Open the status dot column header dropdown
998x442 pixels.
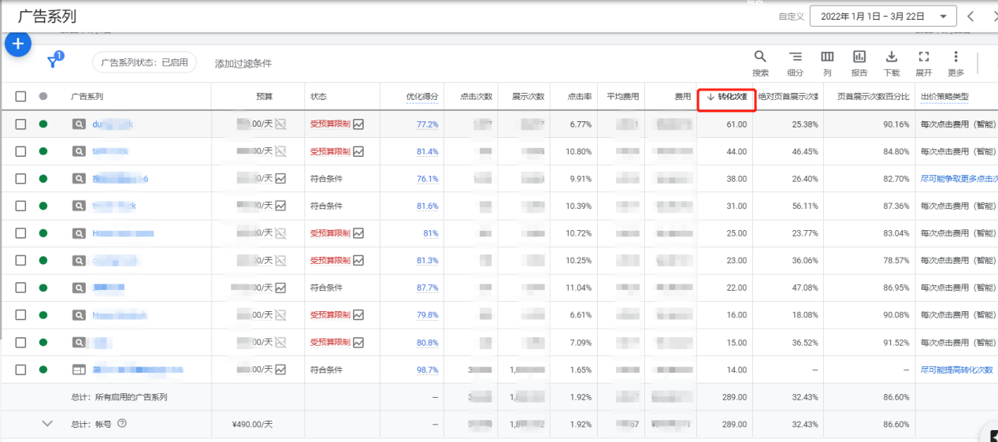tap(43, 96)
